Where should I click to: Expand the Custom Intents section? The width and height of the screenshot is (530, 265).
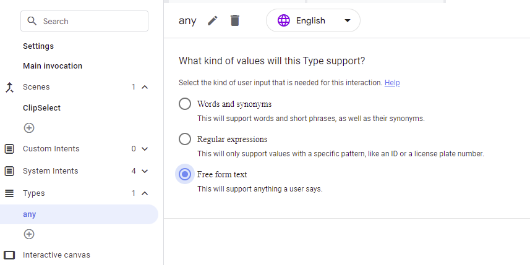point(145,149)
